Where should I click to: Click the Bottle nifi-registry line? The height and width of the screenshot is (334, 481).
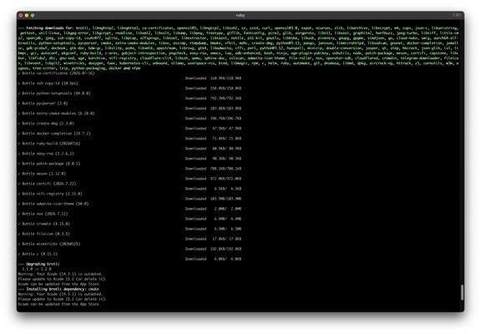[x=52, y=194]
